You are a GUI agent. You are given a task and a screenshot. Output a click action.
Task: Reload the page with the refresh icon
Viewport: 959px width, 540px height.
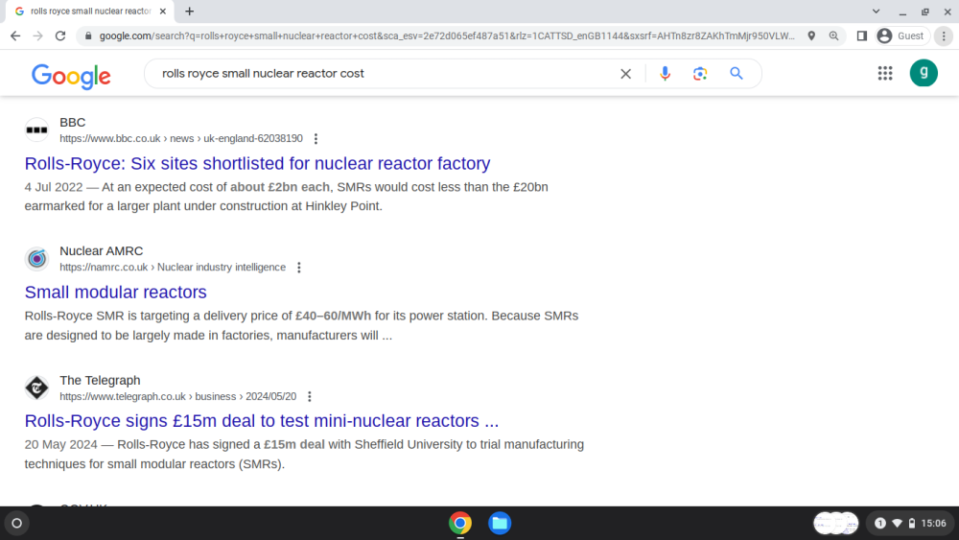(59, 36)
